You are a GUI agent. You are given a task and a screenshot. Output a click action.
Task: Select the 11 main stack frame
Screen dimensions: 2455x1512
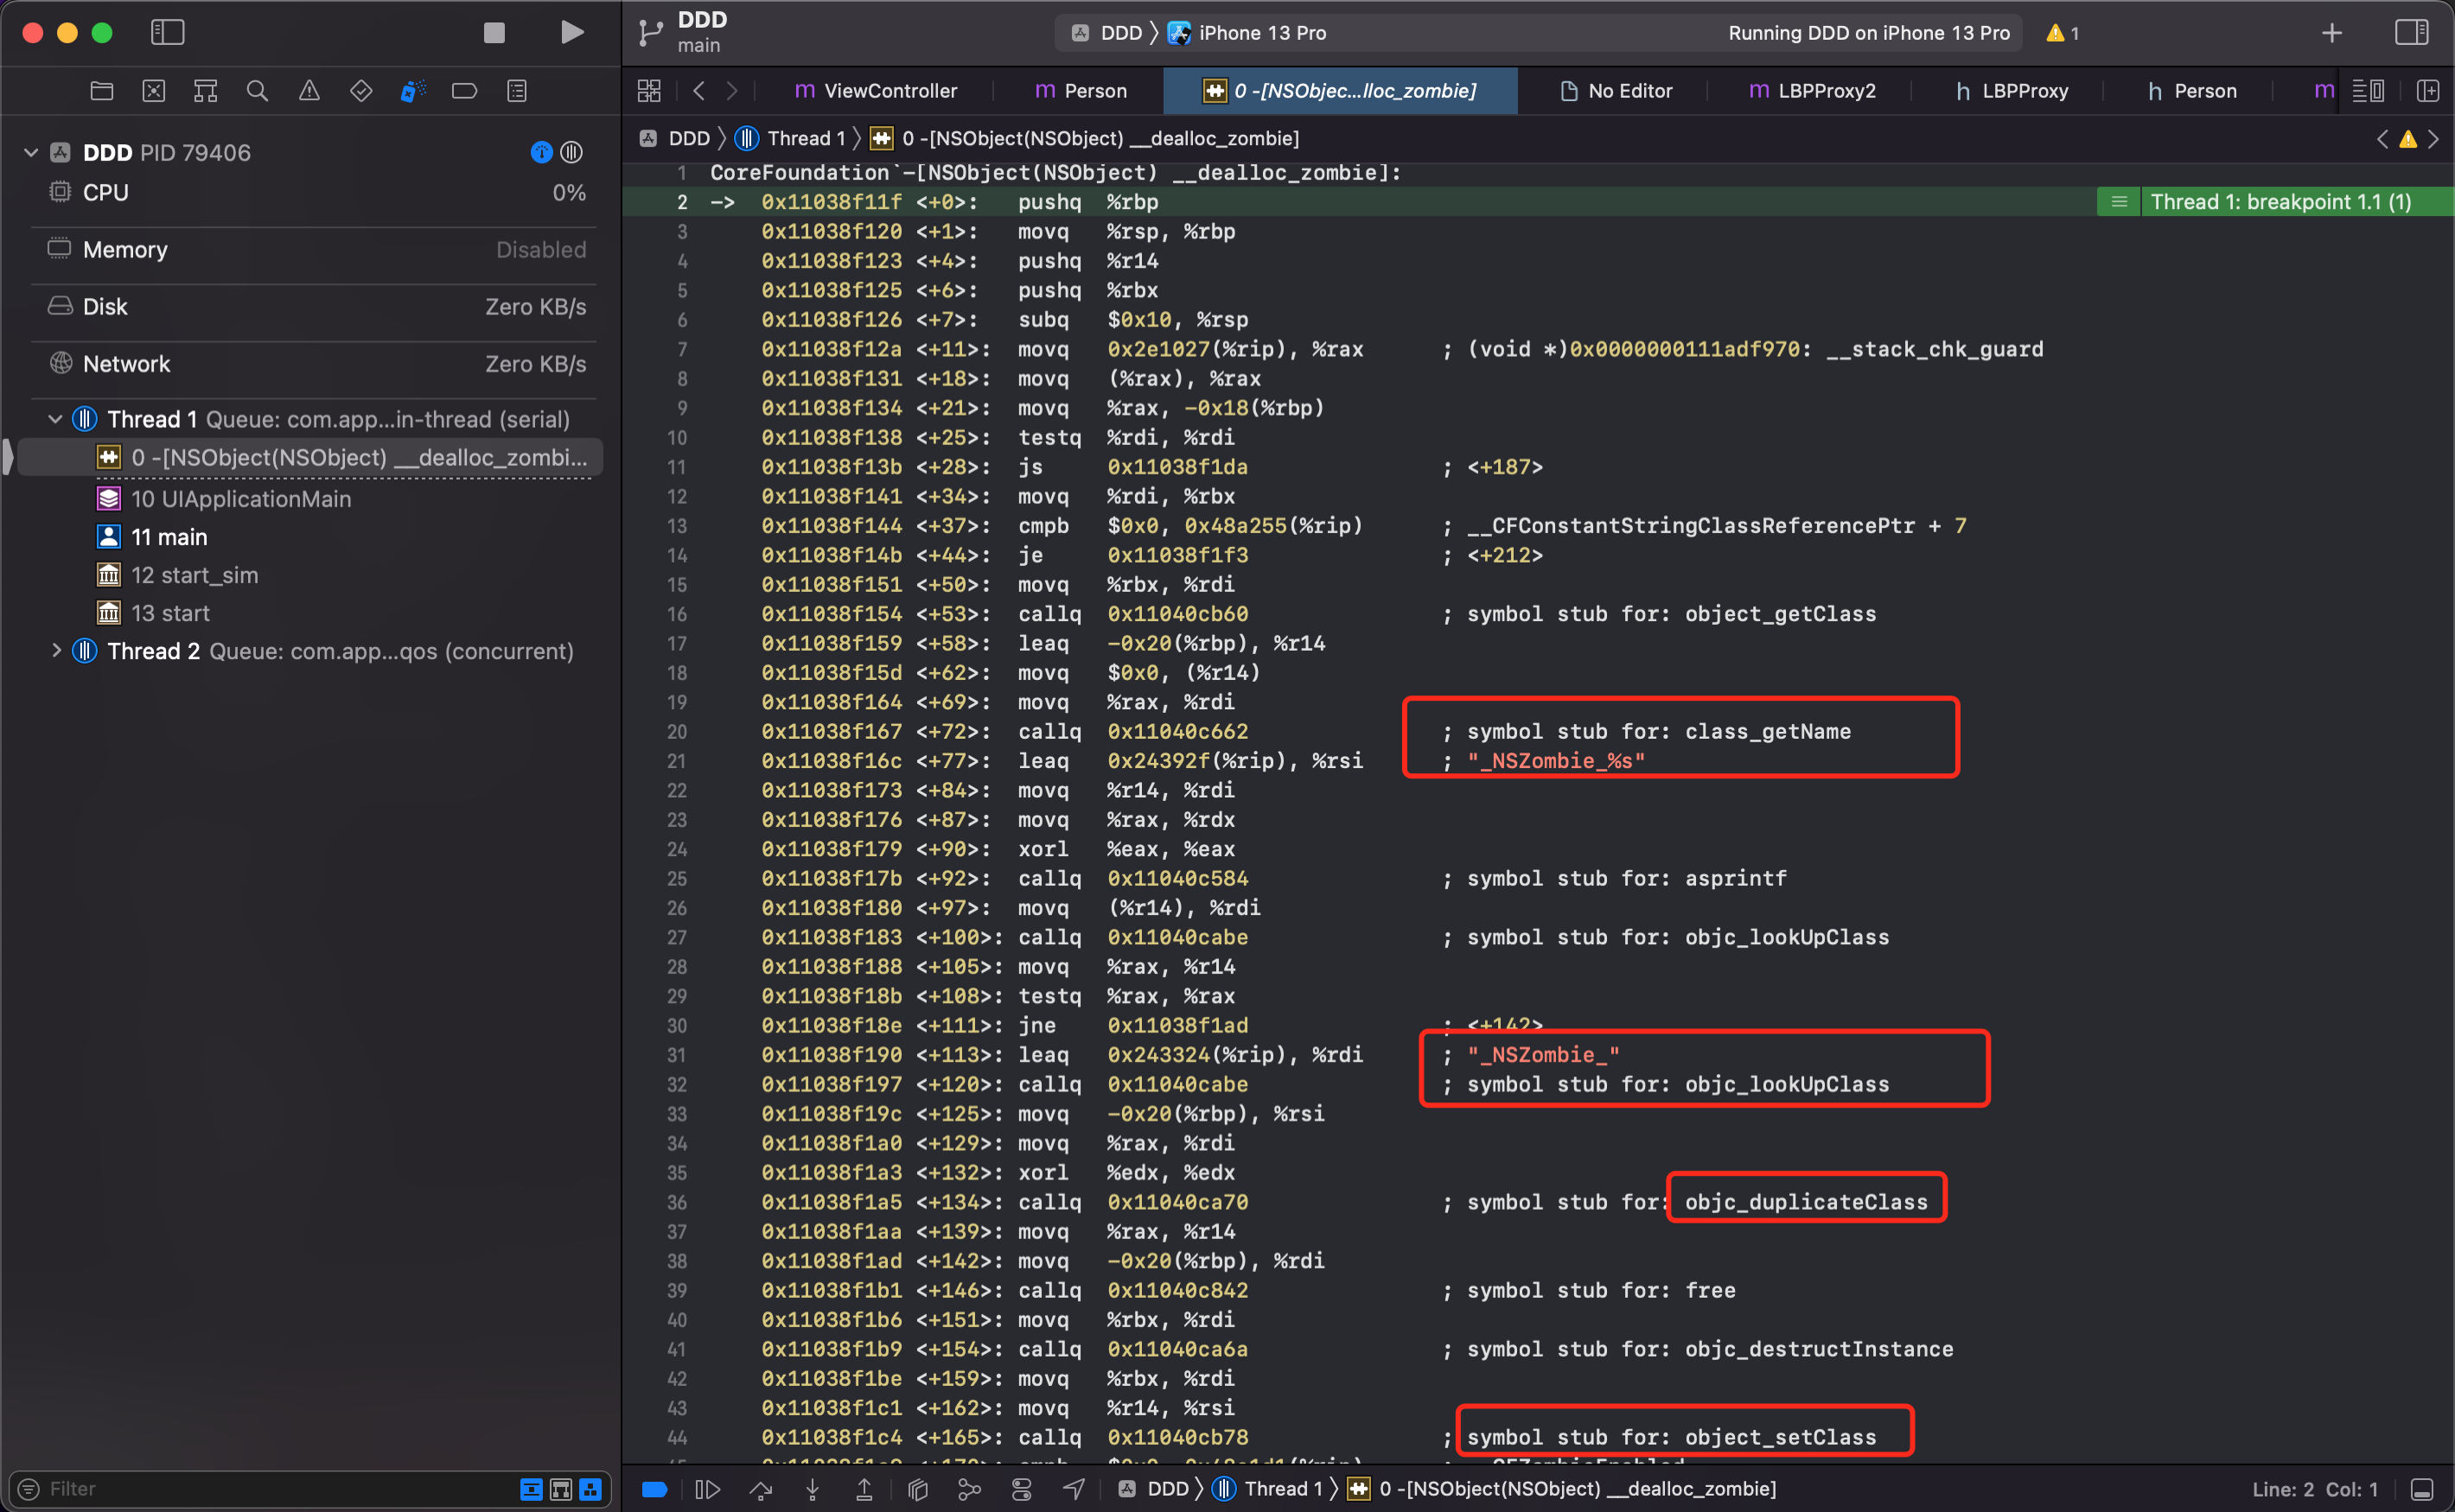point(169,537)
